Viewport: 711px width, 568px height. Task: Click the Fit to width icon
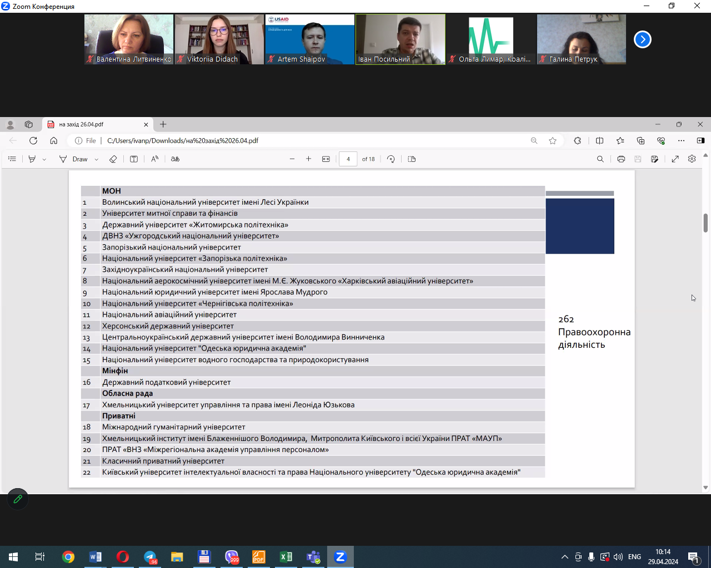[x=326, y=159]
